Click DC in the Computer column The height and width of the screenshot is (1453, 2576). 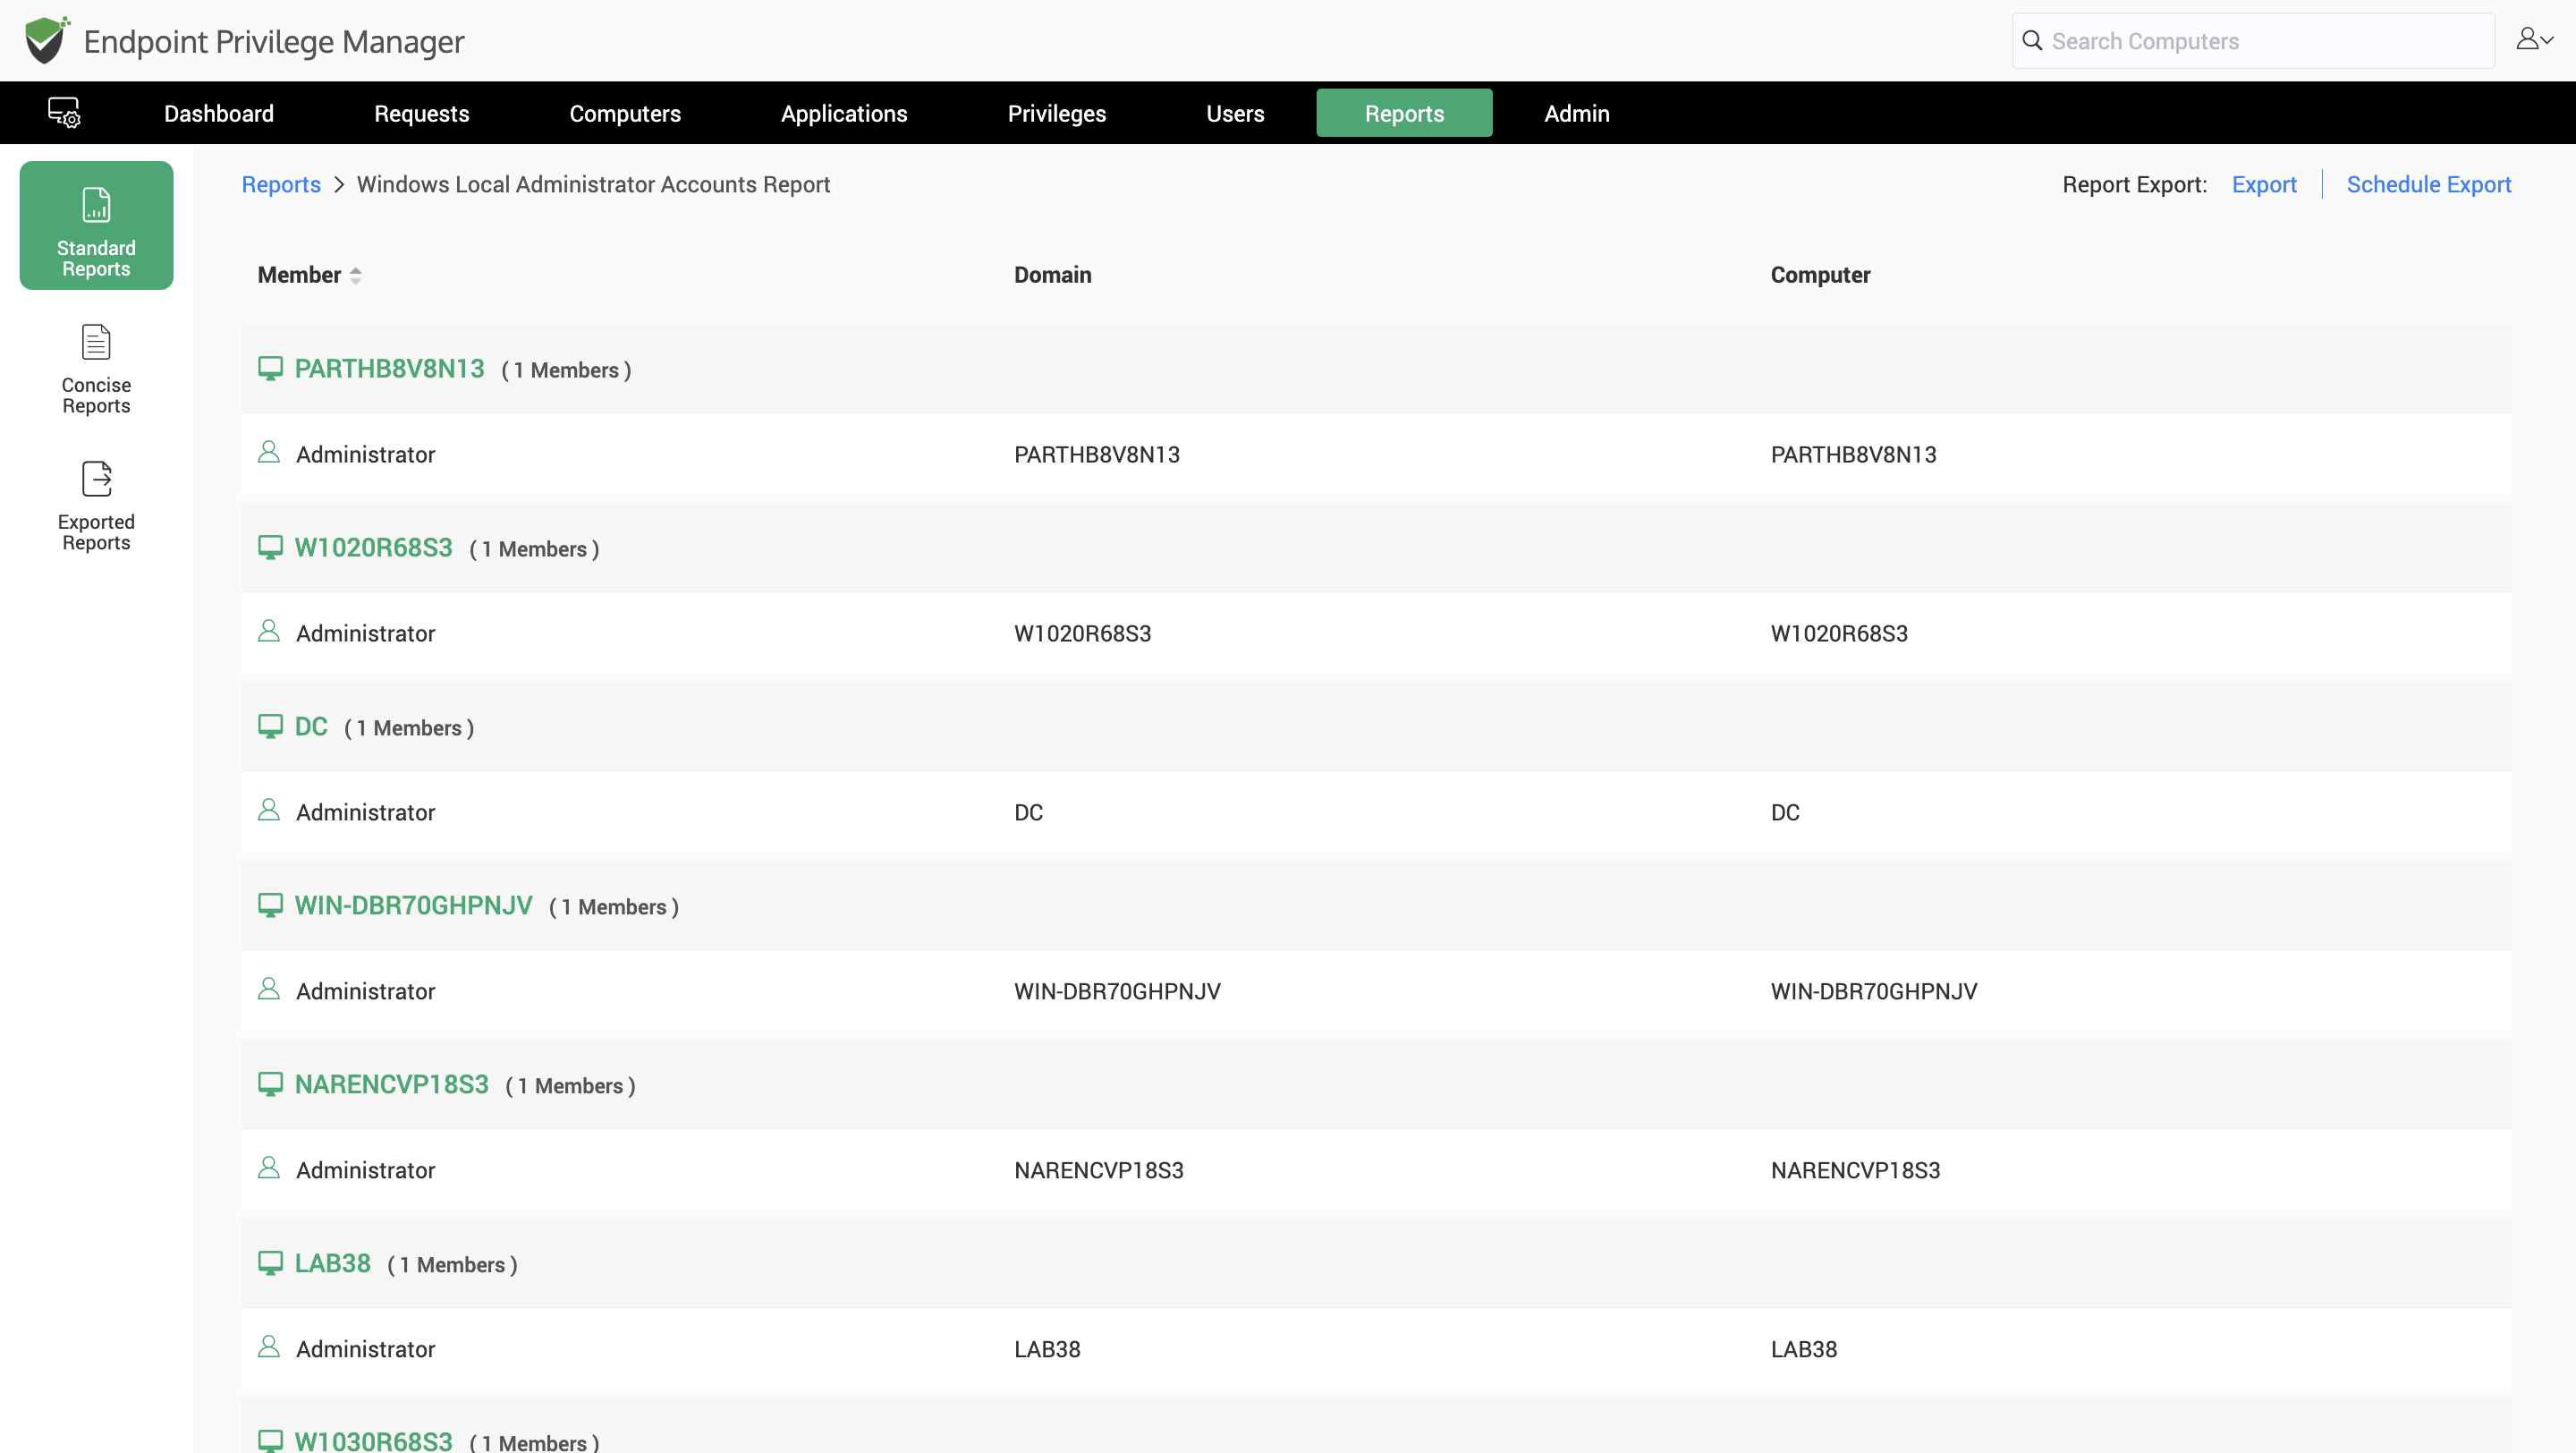click(x=1785, y=813)
